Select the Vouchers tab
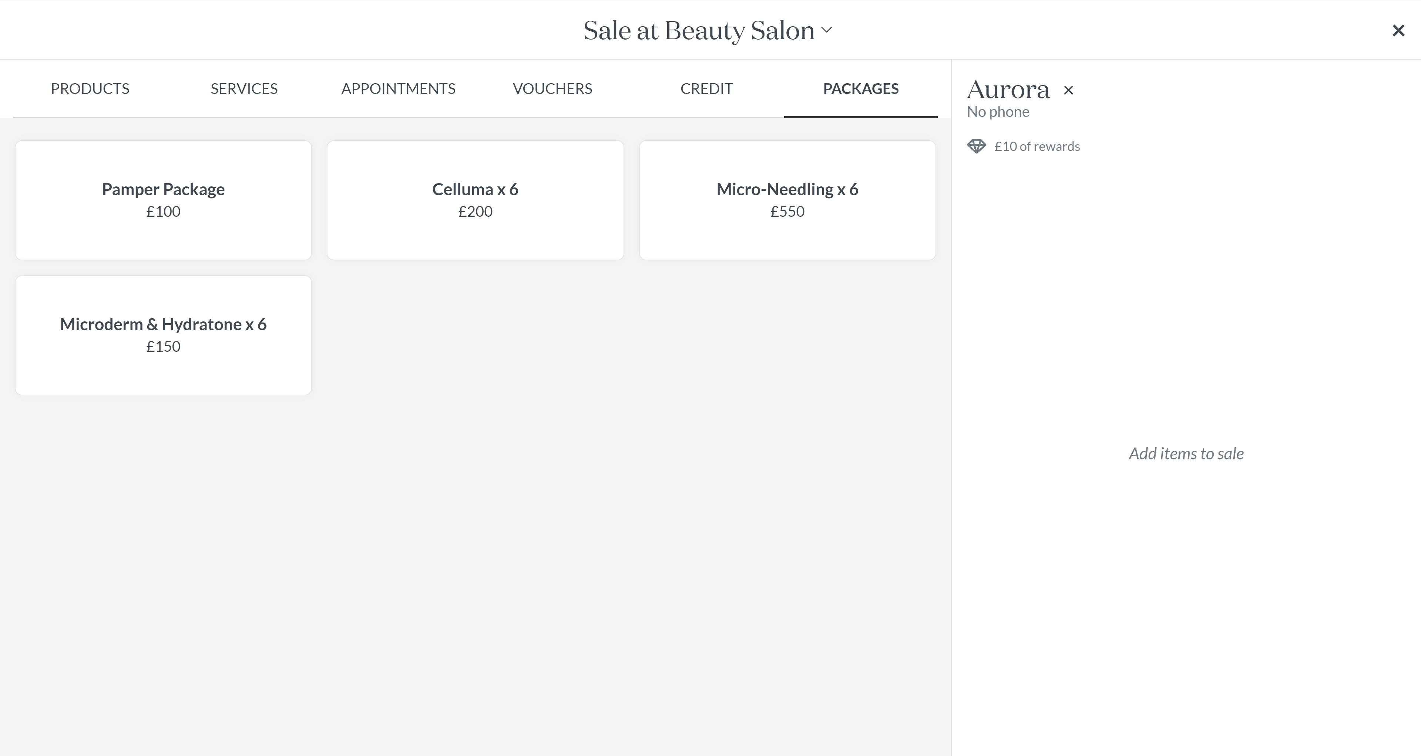Image resolution: width=1421 pixels, height=756 pixels. [x=552, y=89]
